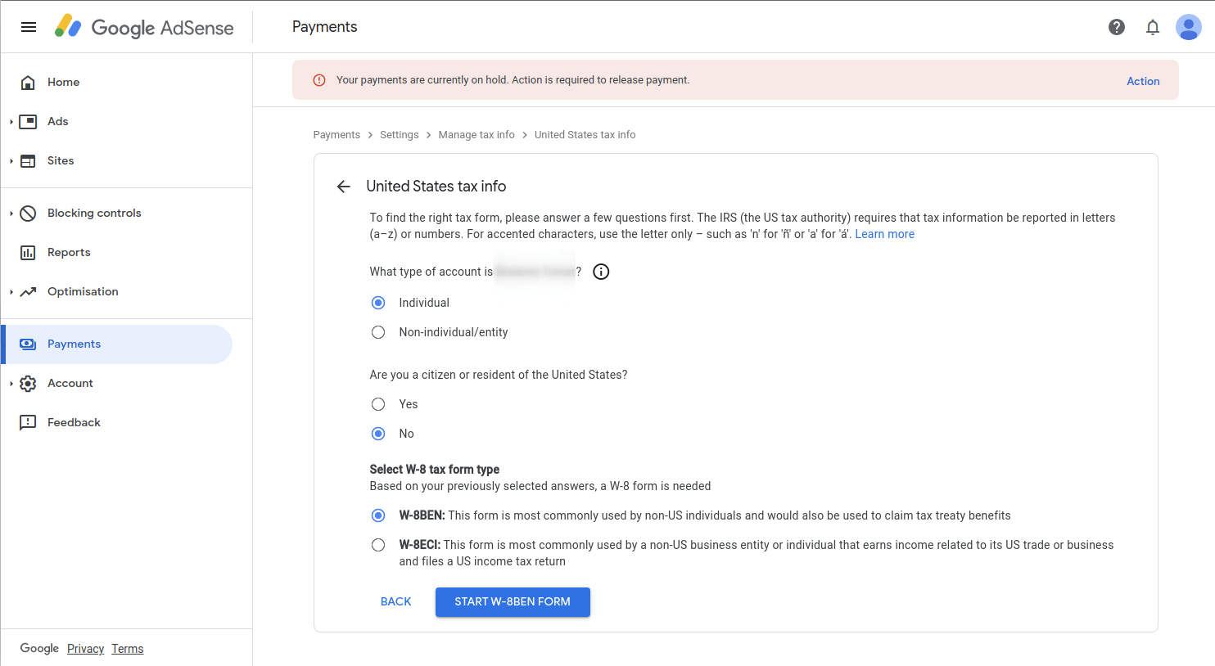Click the Payments money icon
Screen dimensions: 1215x666
click(x=28, y=344)
